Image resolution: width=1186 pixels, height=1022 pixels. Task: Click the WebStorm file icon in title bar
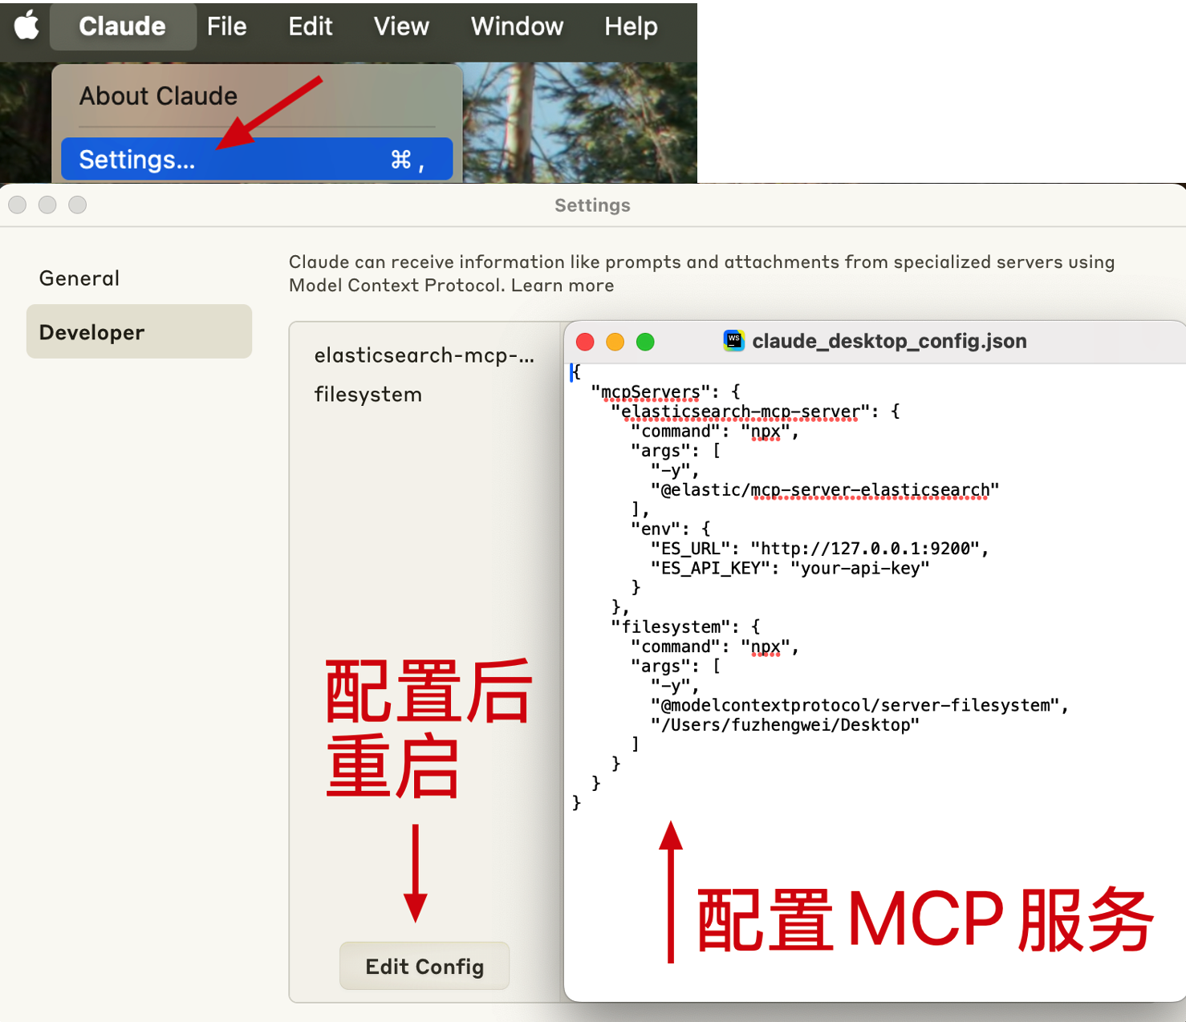point(733,341)
